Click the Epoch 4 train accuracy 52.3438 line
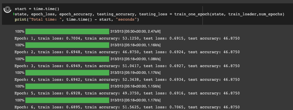Image resolution: width=293 pixels, height=110 pixels. tap(127, 80)
